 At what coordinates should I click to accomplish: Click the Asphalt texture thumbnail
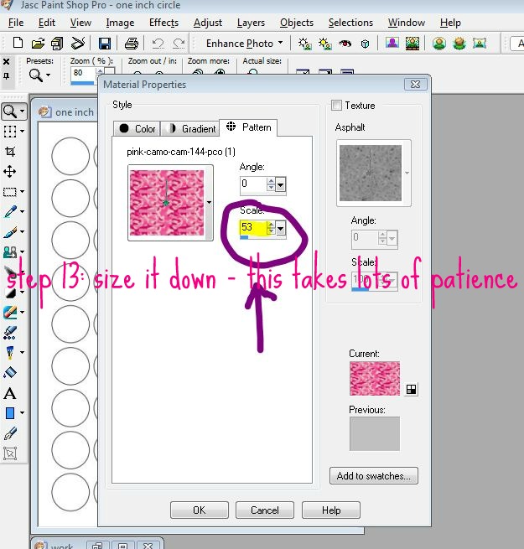click(371, 173)
